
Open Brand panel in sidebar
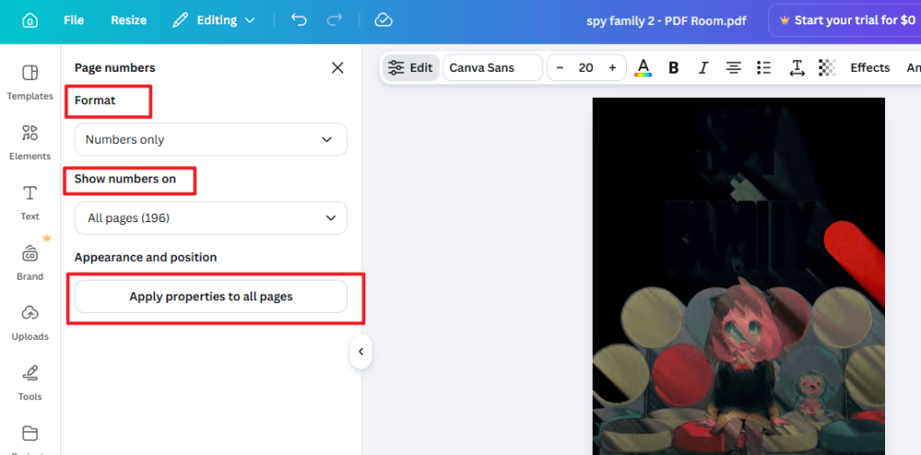coord(30,263)
